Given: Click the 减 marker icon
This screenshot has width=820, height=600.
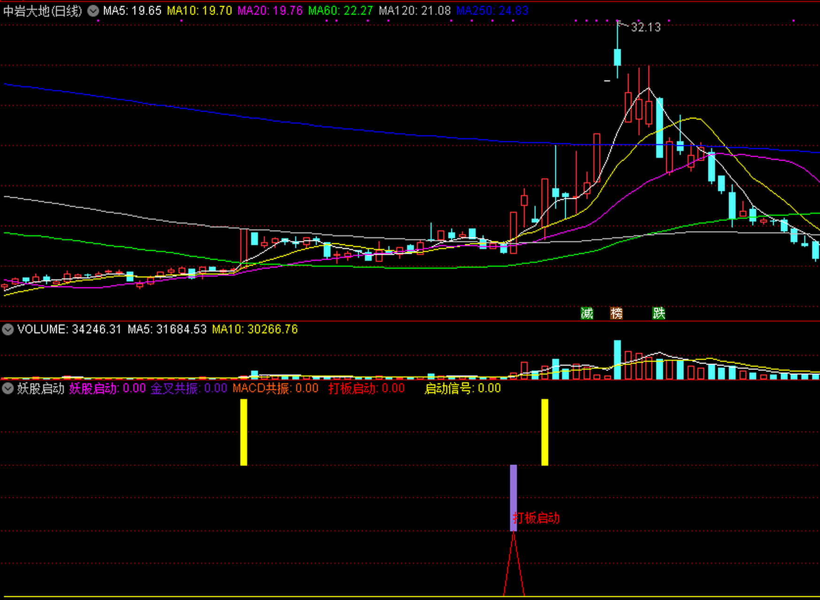Looking at the screenshot, I should 587,313.
